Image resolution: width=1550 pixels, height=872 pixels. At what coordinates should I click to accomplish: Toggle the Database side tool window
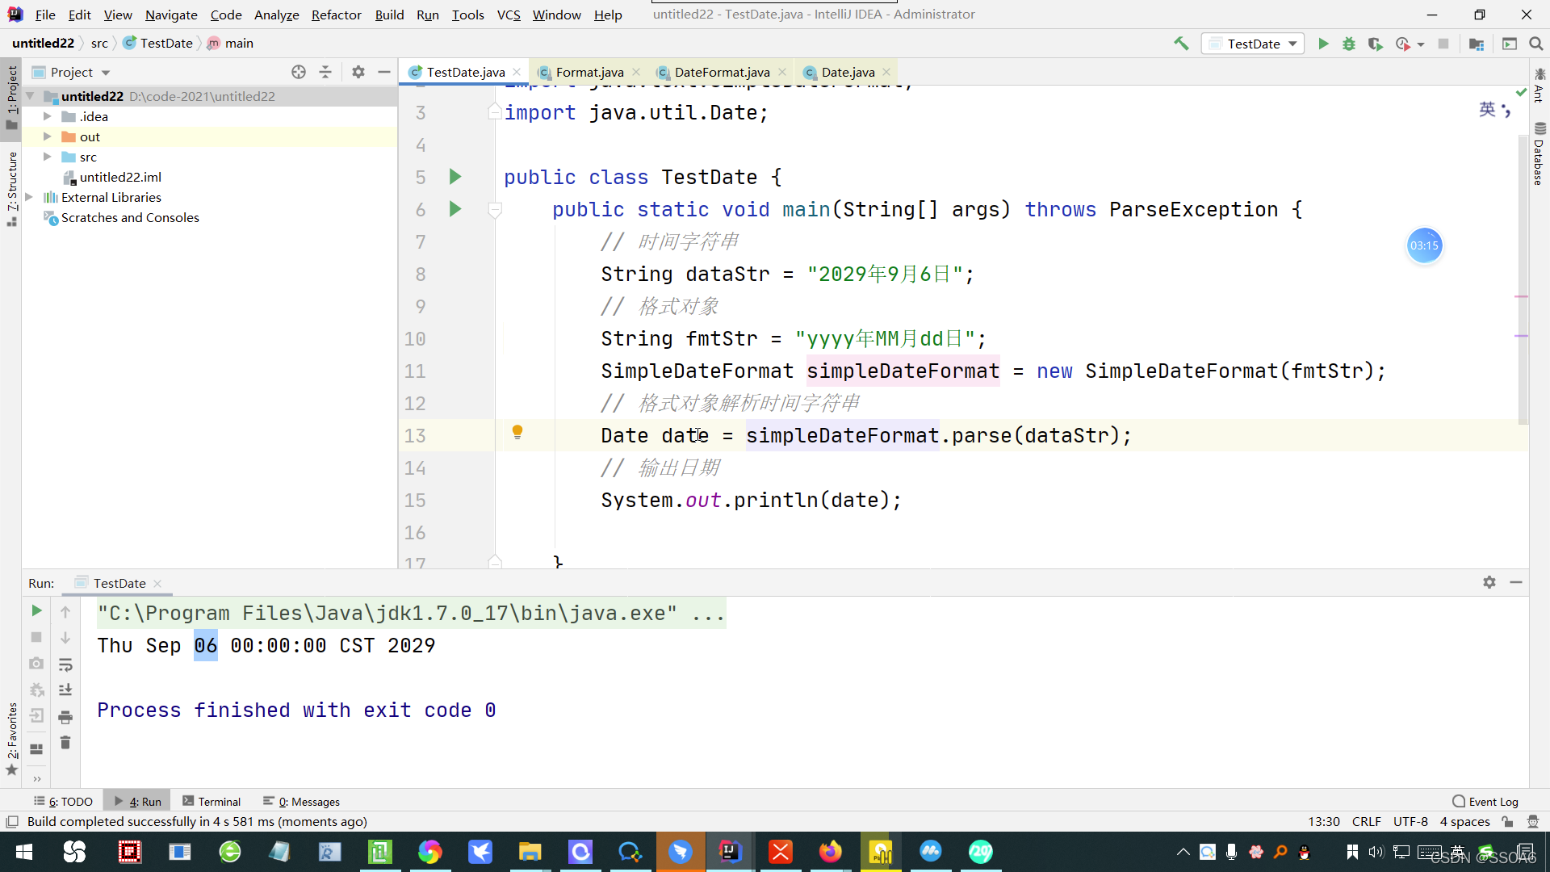coord(1540,154)
